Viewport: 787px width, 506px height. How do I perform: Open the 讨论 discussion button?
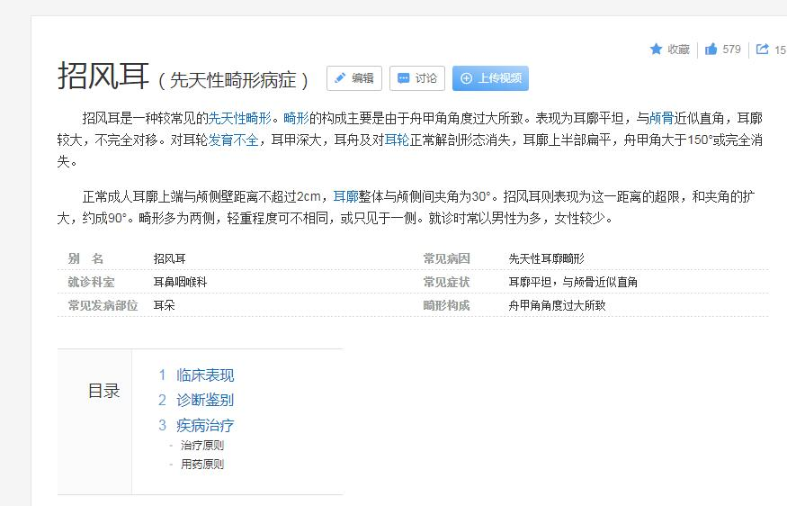[x=417, y=78]
